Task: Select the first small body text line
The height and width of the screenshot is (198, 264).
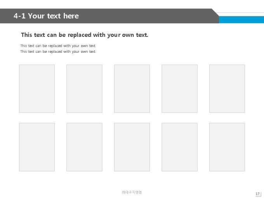Action: click(x=58, y=46)
